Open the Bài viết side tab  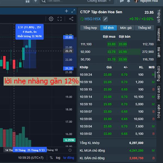coord(159,52)
